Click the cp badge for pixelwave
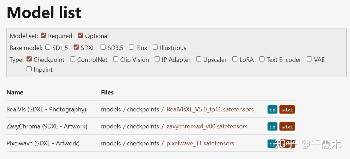 [x=272, y=144]
